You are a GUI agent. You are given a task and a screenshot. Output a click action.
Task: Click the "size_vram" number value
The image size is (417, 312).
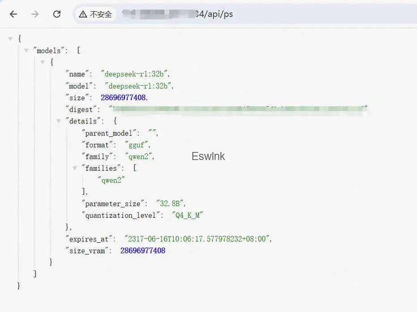click(x=143, y=251)
